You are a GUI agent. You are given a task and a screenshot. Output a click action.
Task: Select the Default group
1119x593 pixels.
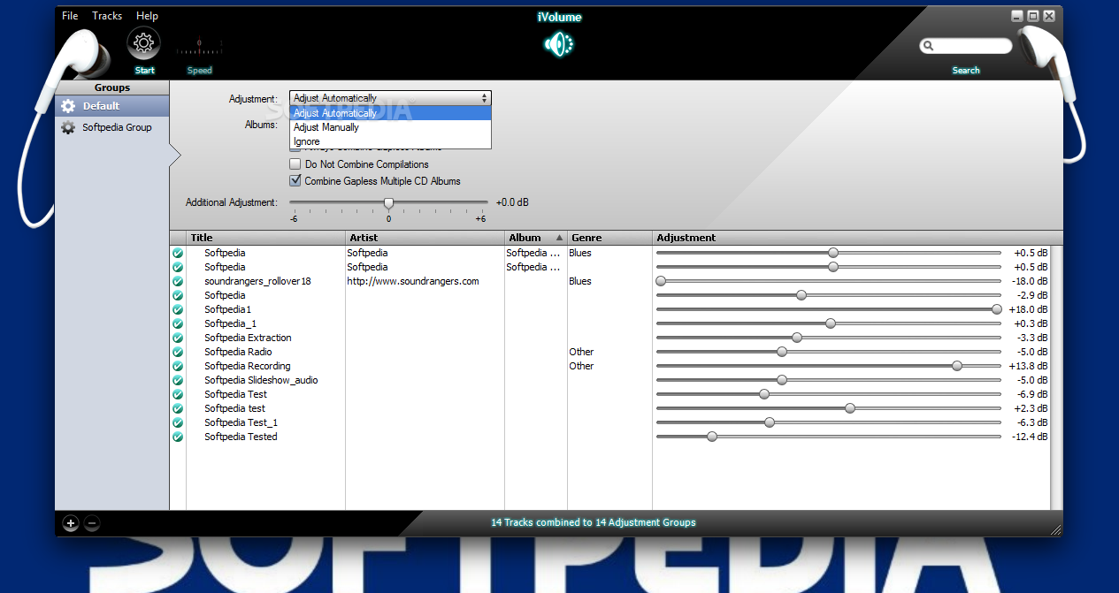pyautogui.click(x=112, y=106)
